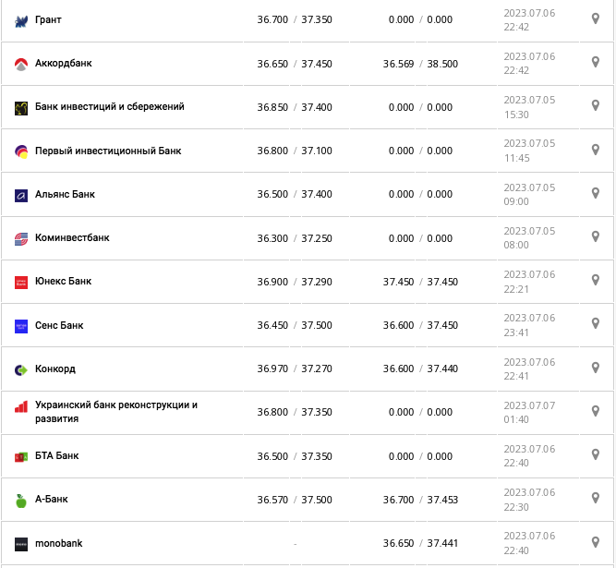Show map location for Сенс Банк
Viewport: 616px width, 568px height.
[x=596, y=324]
